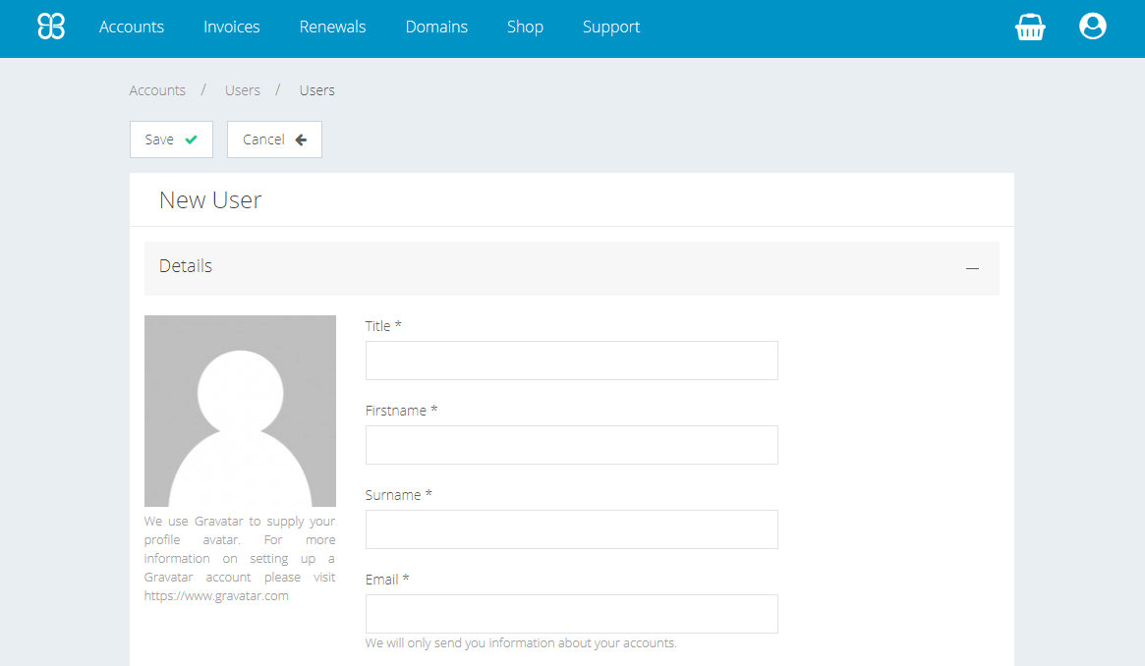Go to the Renewals menu
1145x666 pixels.
(x=332, y=27)
